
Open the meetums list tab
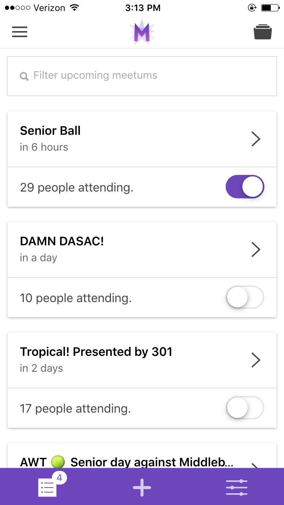(x=47, y=488)
